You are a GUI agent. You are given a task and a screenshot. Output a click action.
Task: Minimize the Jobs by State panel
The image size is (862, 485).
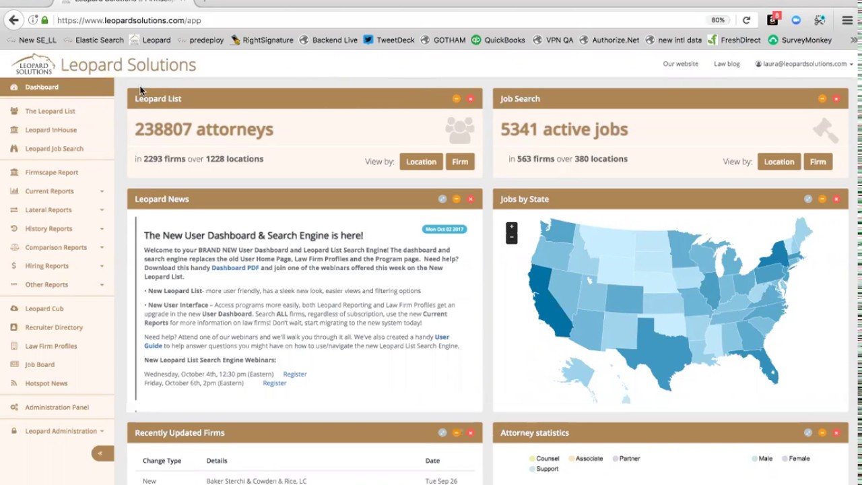pyautogui.click(x=822, y=199)
